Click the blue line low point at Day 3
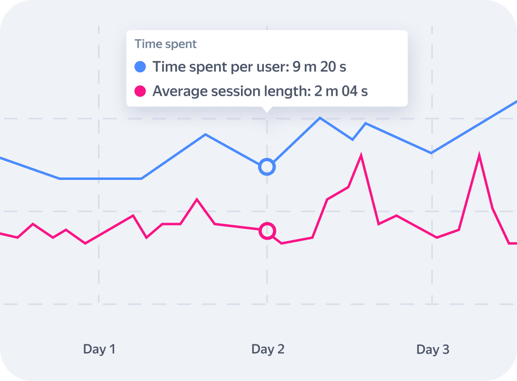This screenshot has width=517, height=381. pyautogui.click(x=432, y=153)
